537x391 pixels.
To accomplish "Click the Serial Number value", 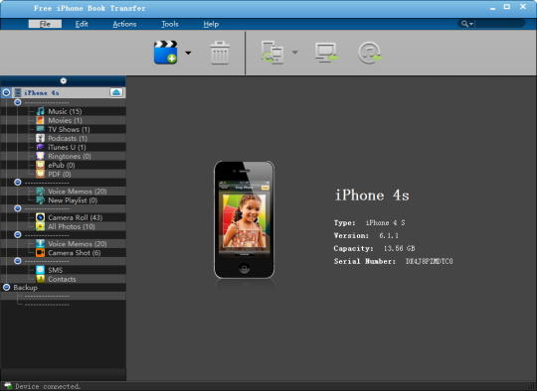I will (430, 261).
